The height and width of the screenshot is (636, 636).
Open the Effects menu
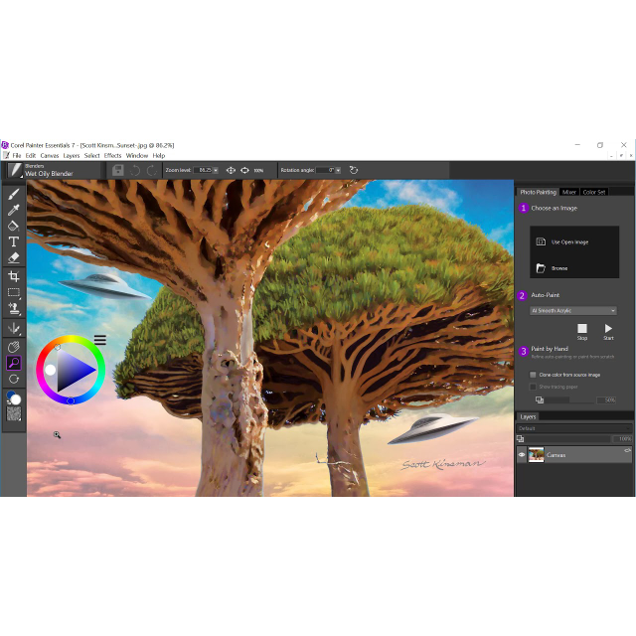tap(112, 156)
